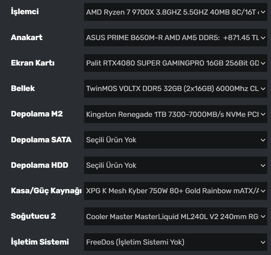Click the chevron arrow on İşletim Sistemi selector
Image resolution: width=271 pixels, height=255 pixels.
click(x=263, y=242)
